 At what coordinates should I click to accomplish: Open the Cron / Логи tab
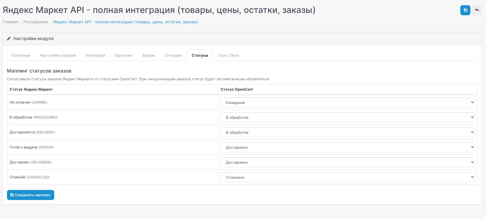click(228, 56)
